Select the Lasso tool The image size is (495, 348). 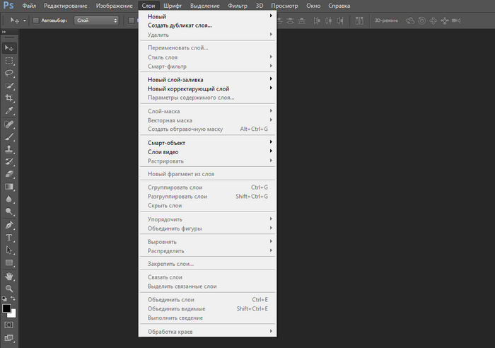[x=9, y=73]
